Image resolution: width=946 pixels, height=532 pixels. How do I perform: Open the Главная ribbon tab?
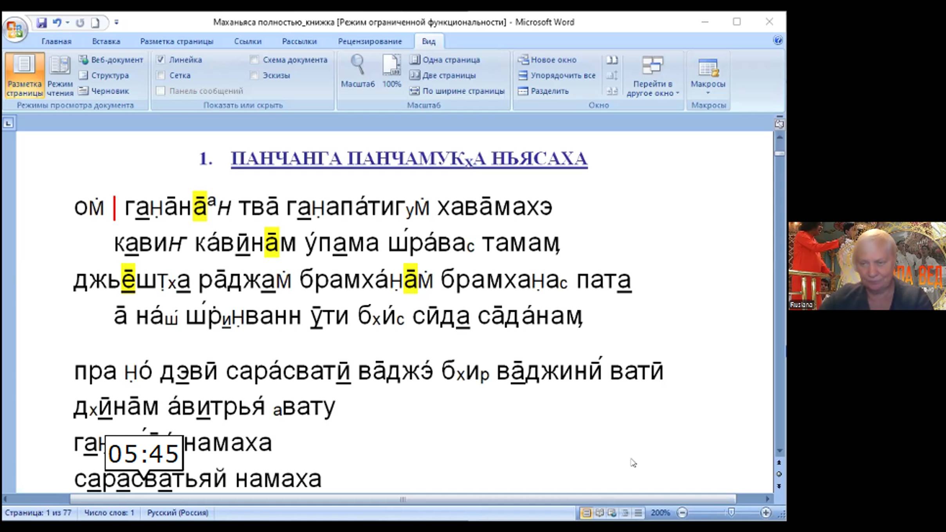click(56, 41)
